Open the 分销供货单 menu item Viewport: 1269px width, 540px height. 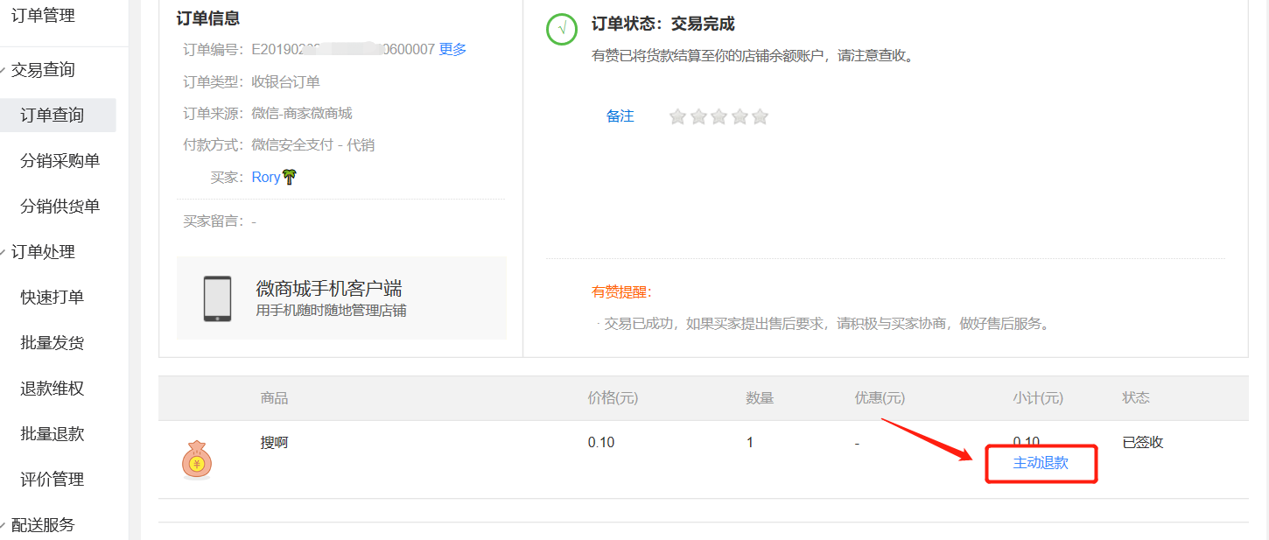point(60,207)
